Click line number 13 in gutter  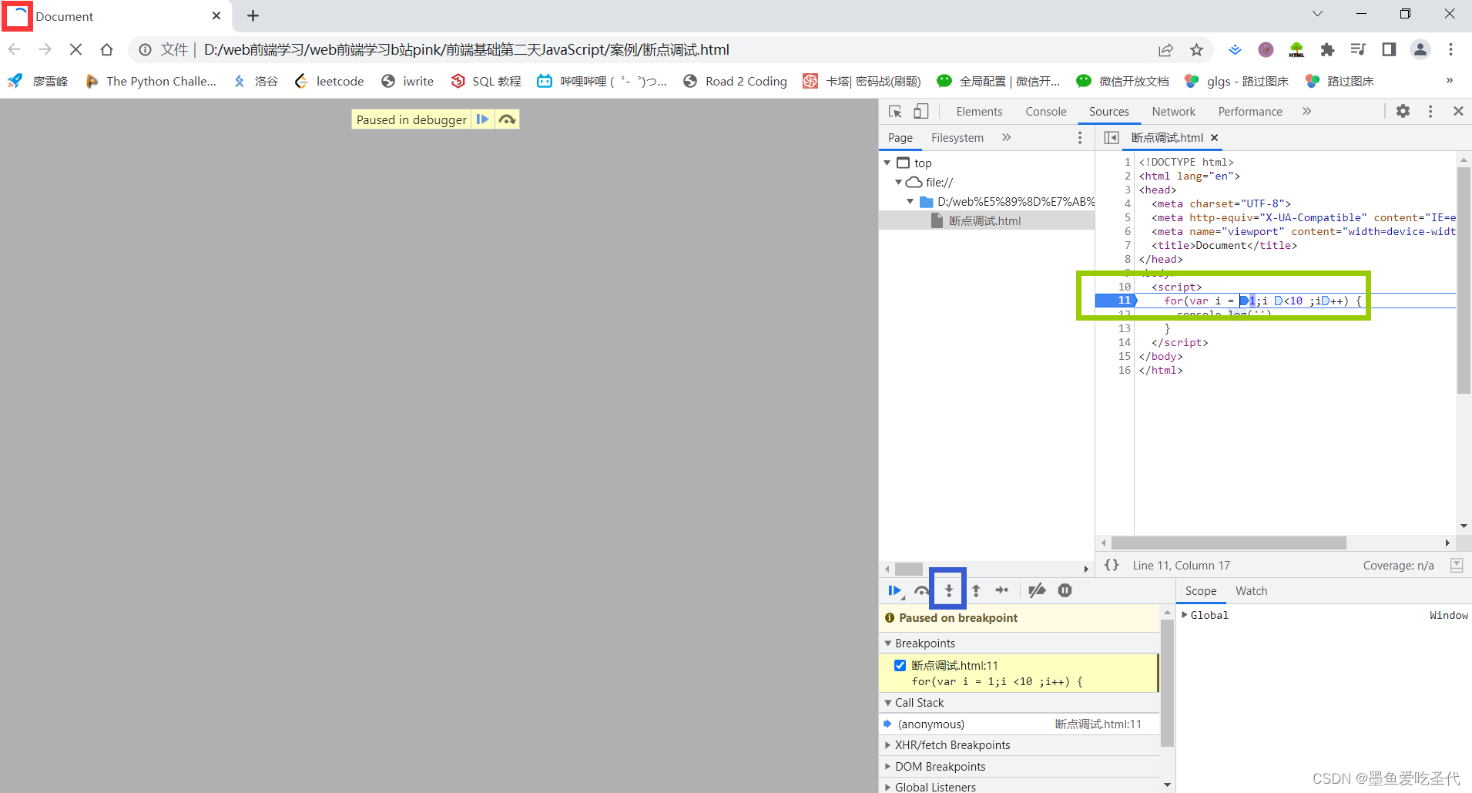click(1124, 328)
